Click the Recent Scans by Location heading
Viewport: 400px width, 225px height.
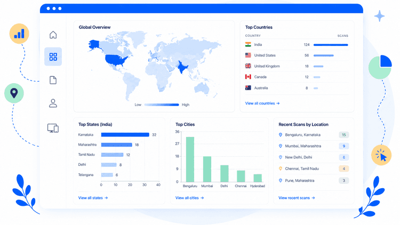(303, 124)
